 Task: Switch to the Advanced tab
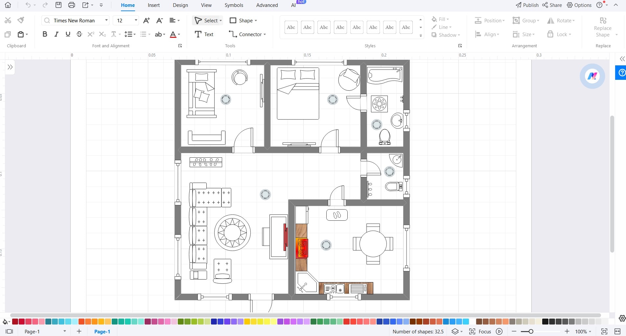267,5
